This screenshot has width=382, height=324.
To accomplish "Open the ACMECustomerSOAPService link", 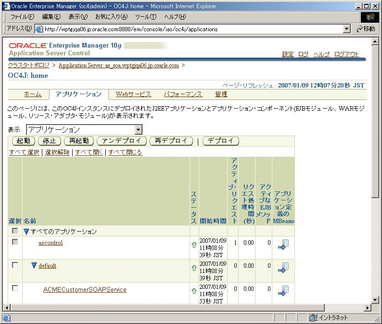I will pyautogui.click(x=85, y=290).
